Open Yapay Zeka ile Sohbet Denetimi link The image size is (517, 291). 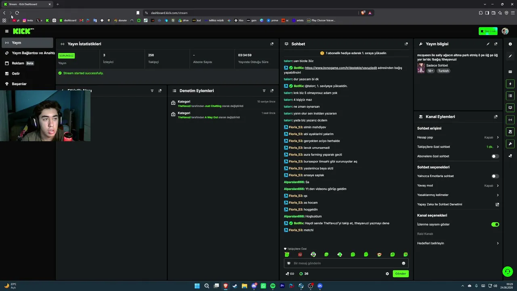(458, 205)
